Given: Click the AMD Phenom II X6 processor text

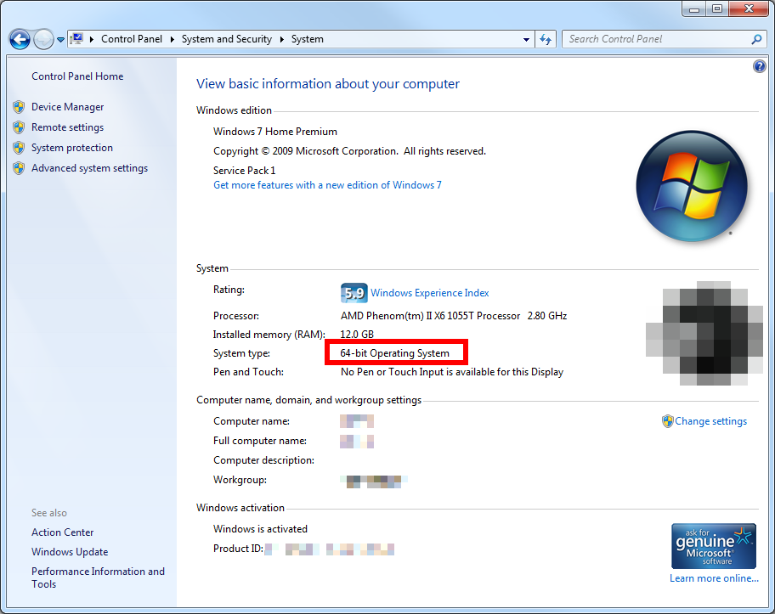Looking at the screenshot, I should (x=454, y=316).
